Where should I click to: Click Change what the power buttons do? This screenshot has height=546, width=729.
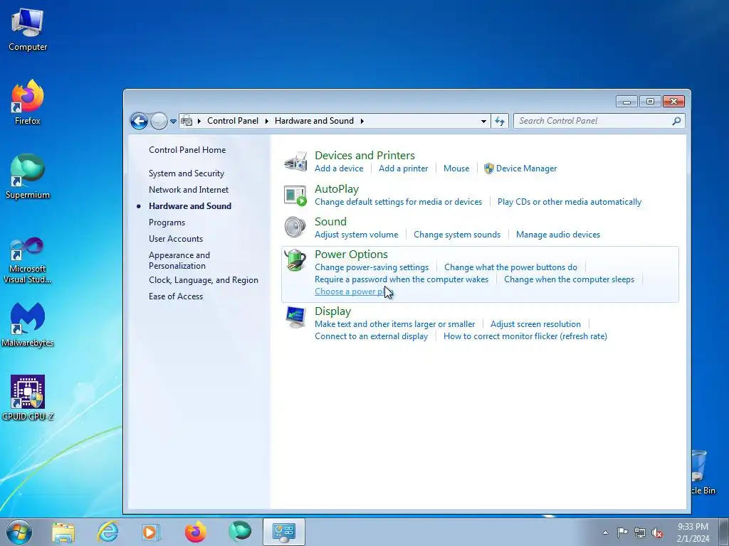511,267
